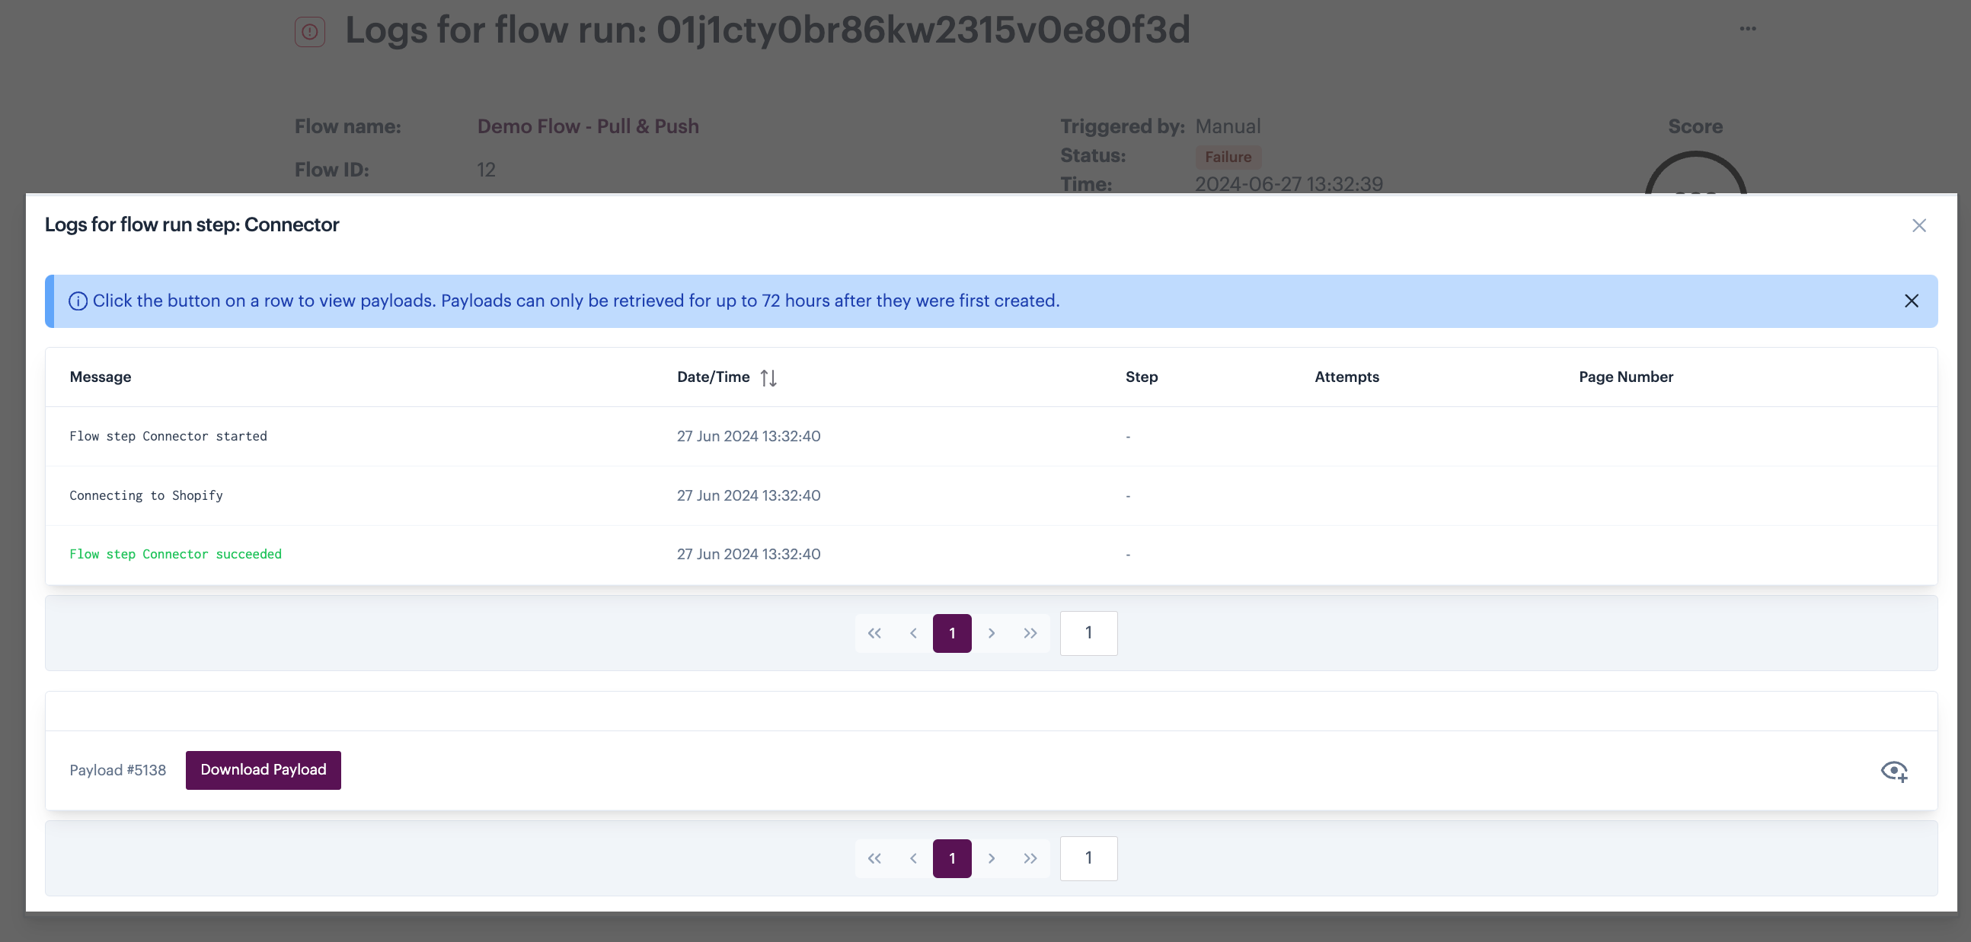1971x942 pixels.
Task: Click the Page Number column header
Action: (x=1626, y=377)
